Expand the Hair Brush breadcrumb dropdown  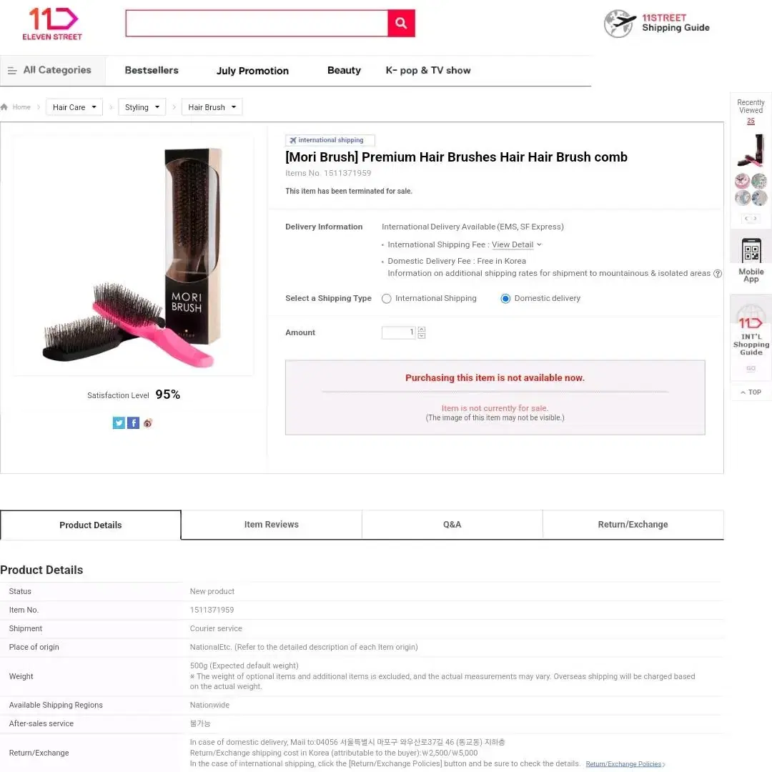(x=212, y=107)
